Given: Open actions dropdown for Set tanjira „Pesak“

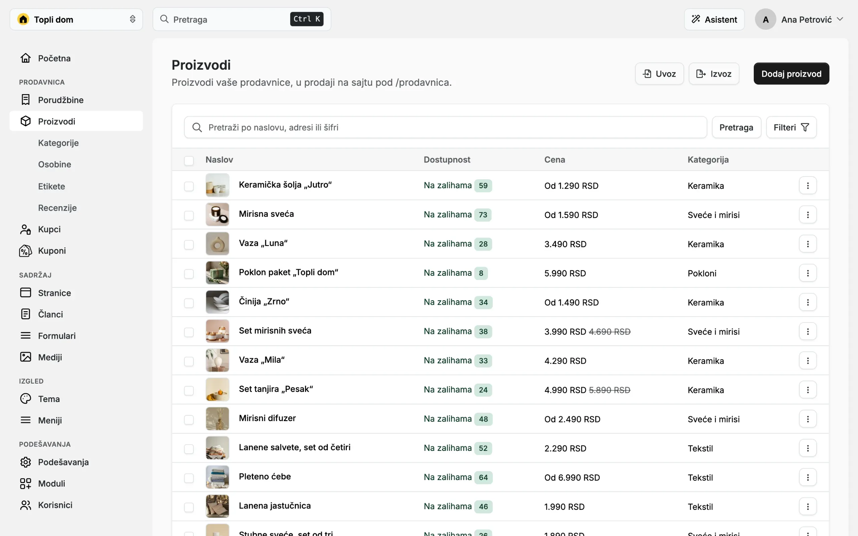Looking at the screenshot, I should click(x=808, y=390).
